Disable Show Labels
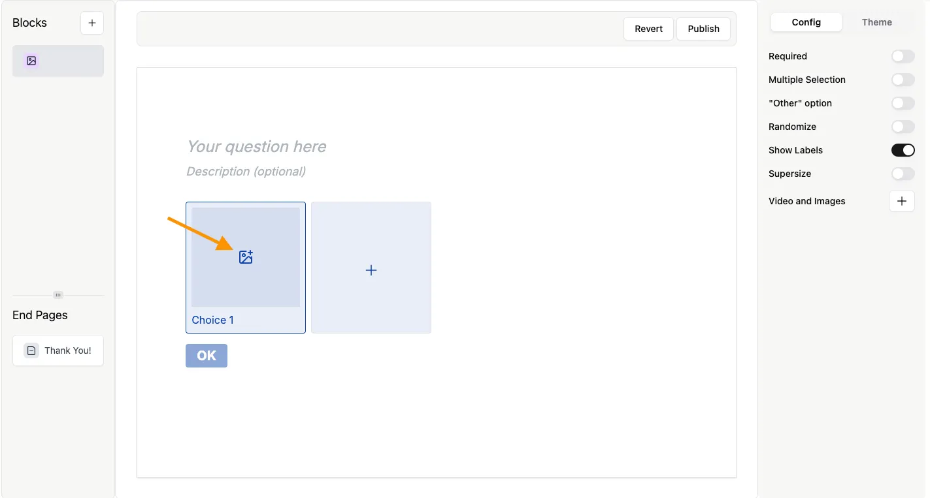Image resolution: width=930 pixels, height=498 pixels. click(x=903, y=150)
